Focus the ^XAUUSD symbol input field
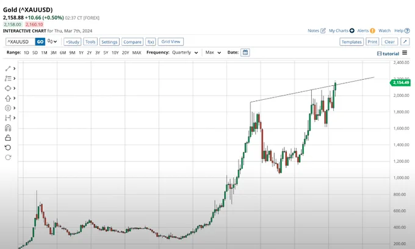Viewport: 415px width, 249px height. click(20, 42)
